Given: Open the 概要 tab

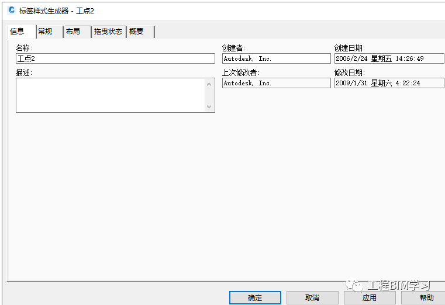Looking at the screenshot, I should (141, 32).
